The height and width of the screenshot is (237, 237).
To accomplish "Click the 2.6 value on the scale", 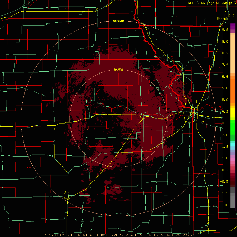I will (225, 135).
